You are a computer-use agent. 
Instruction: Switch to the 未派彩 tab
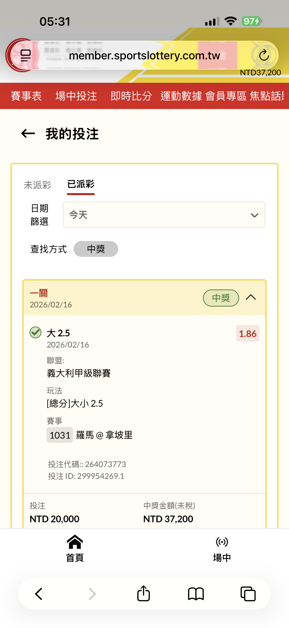coord(37,185)
